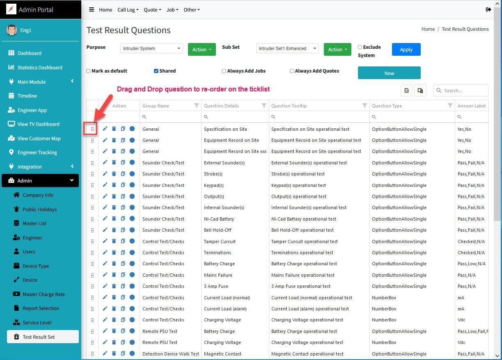Viewport: 502px width, 360px height.
Task: Click blue circle icon on Mains Failure row
Action: tap(132, 275)
